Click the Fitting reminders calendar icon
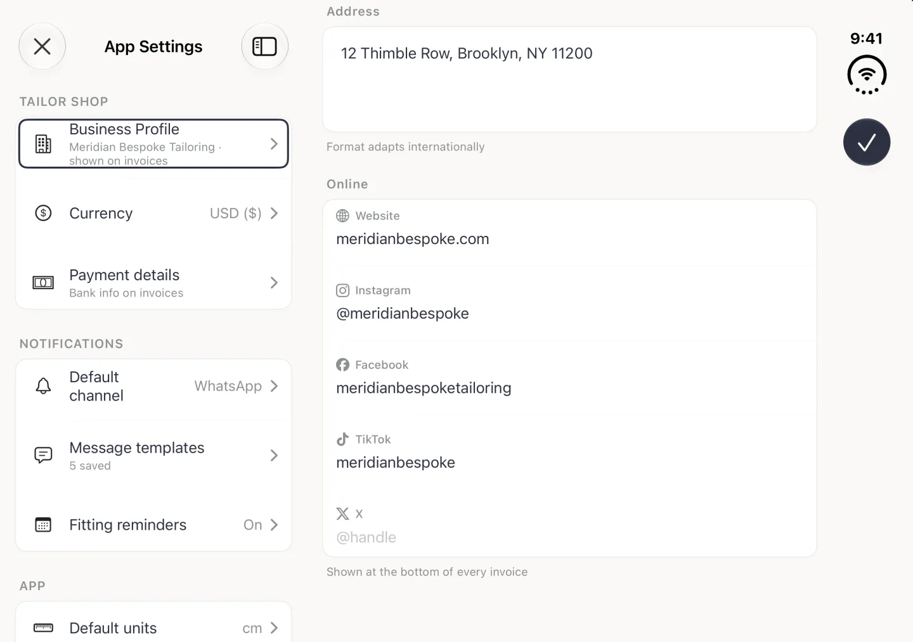 pyautogui.click(x=43, y=525)
